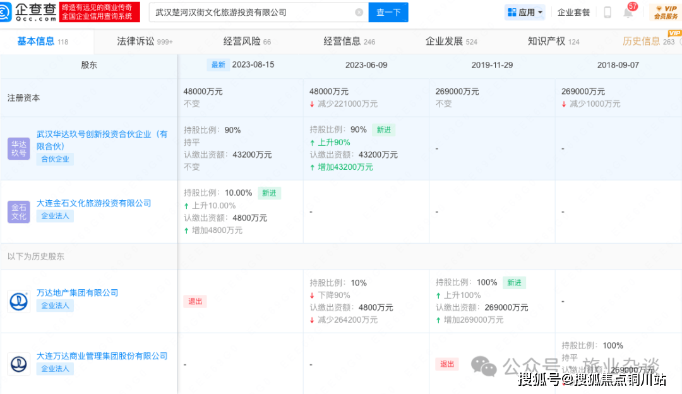Select the 2023-08-15 date column header
Image resolution: width=682 pixels, height=394 pixels.
click(x=253, y=65)
